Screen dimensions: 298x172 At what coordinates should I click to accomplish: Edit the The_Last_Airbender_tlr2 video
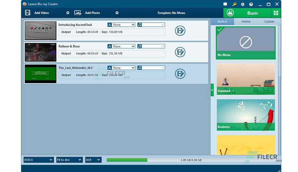(x=180, y=74)
